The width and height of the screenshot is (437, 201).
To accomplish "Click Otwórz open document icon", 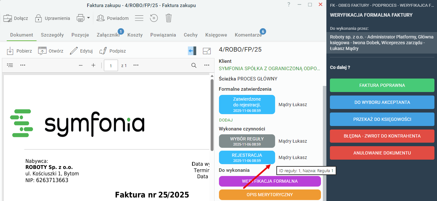I will 42,51.
